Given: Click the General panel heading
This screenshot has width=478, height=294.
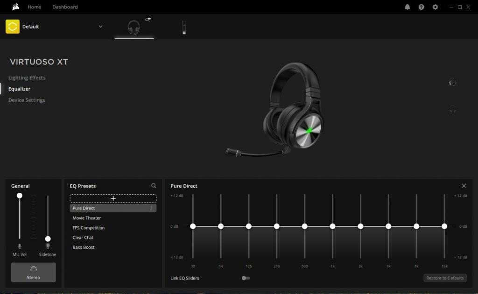Looking at the screenshot, I should pos(21,186).
